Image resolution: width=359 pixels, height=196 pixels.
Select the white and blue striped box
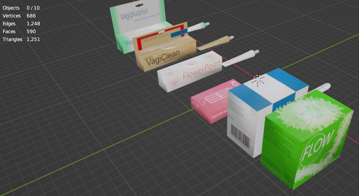(267, 112)
